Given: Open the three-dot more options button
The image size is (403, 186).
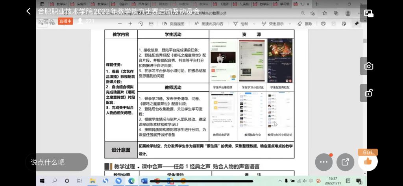Looking at the screenshot, I should [x=324, y=162].
